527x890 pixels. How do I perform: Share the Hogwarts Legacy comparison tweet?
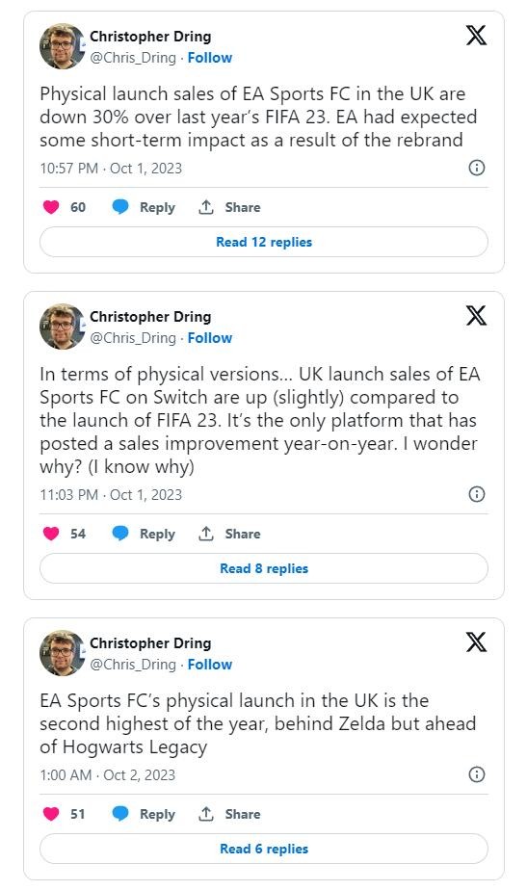pyautogui.click(x=229, y=814)
